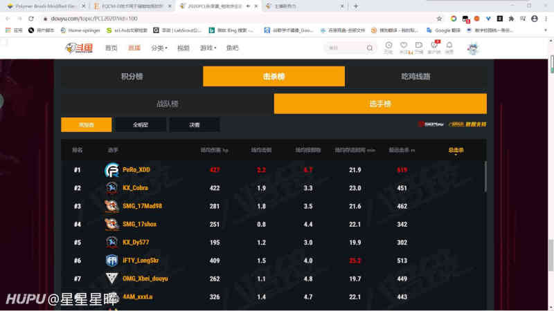Image resolution: width=554 pixels, height=311 pixels.
Task: Expand the 游戏 games dropdown
Action: click(x=208, y=48)
